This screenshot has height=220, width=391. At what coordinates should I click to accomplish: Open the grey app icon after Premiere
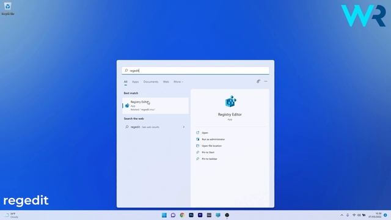(x=209, y=215)
